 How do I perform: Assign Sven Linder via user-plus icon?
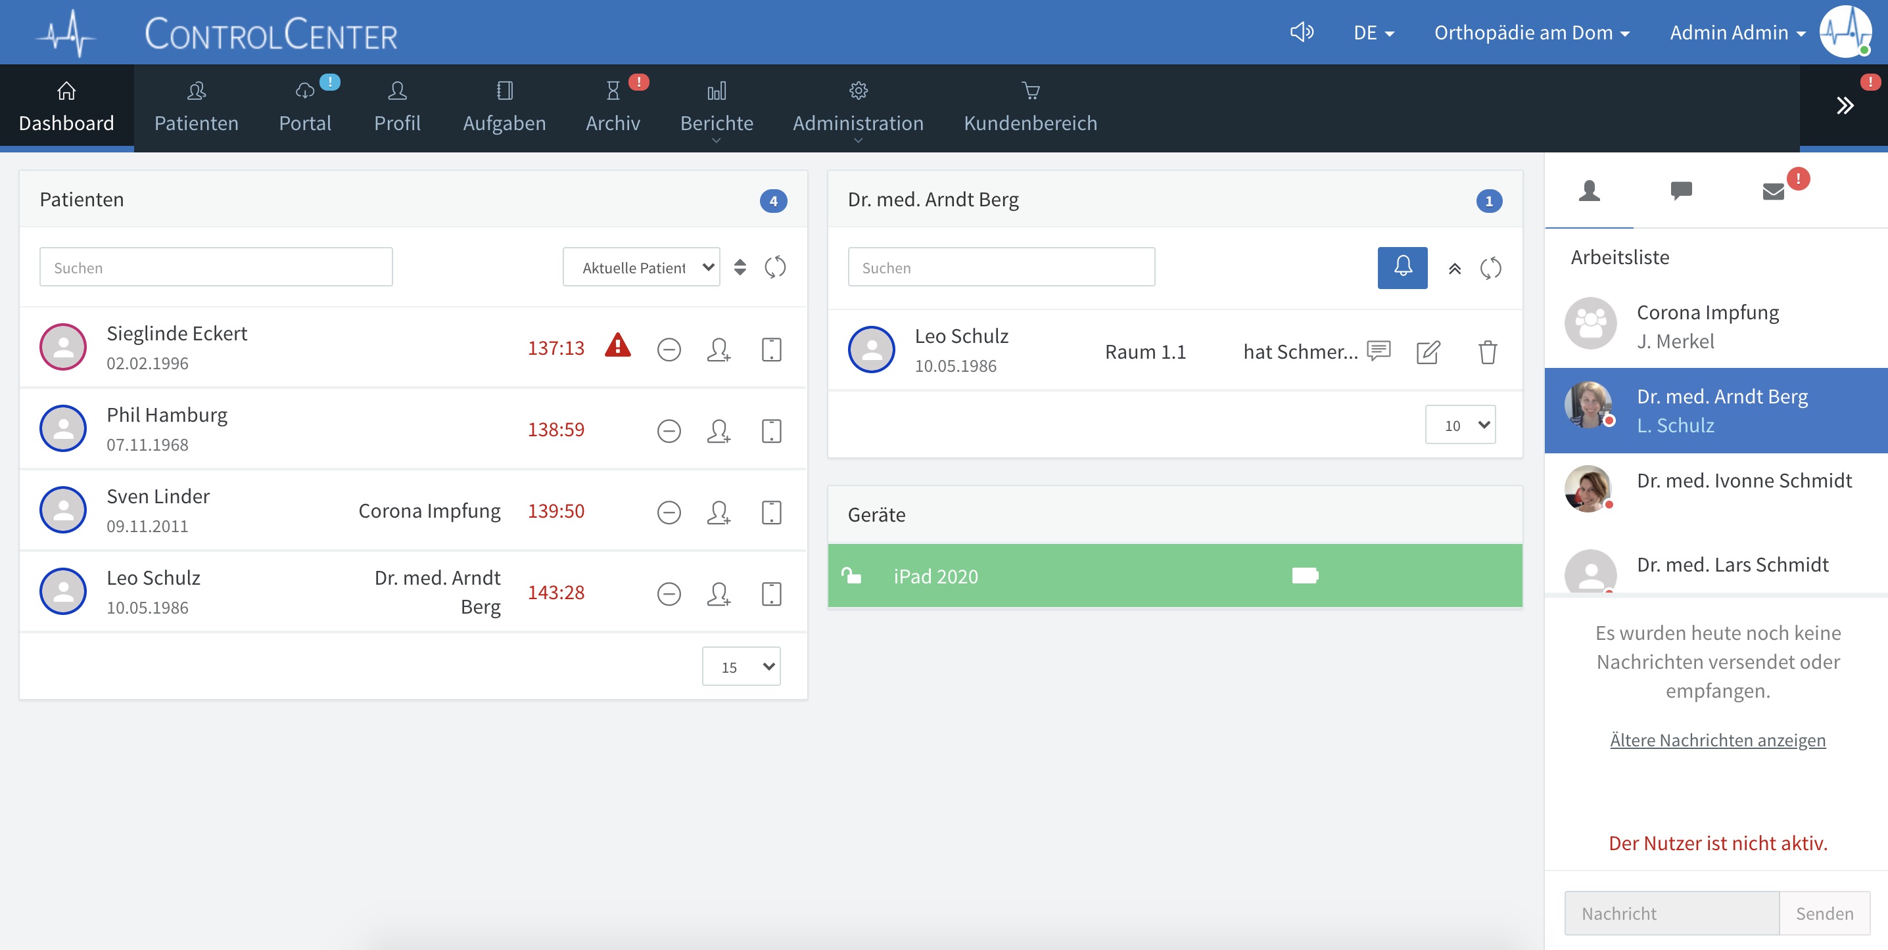(x=719, y=512)
